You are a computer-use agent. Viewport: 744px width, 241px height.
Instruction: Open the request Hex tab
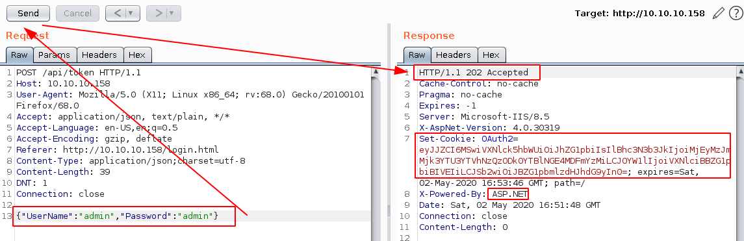coord(137,55)
